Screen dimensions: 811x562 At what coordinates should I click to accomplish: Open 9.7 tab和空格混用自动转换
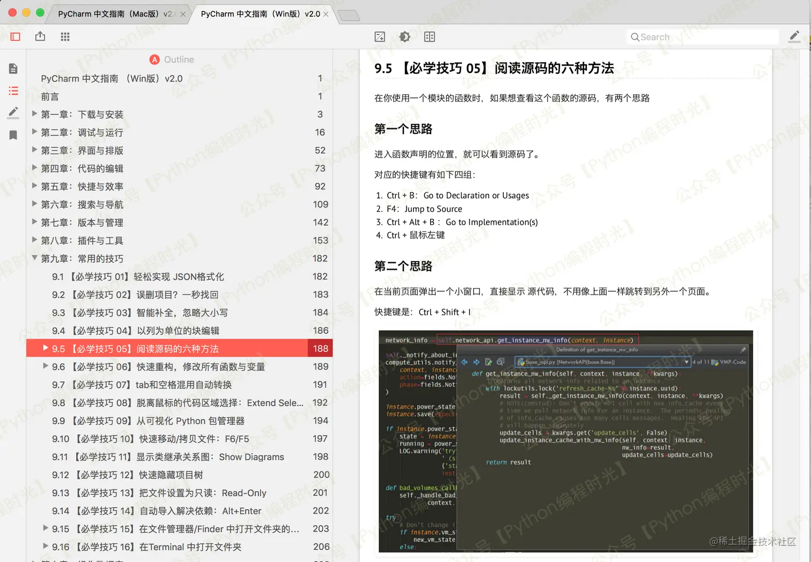coord(180,384)
